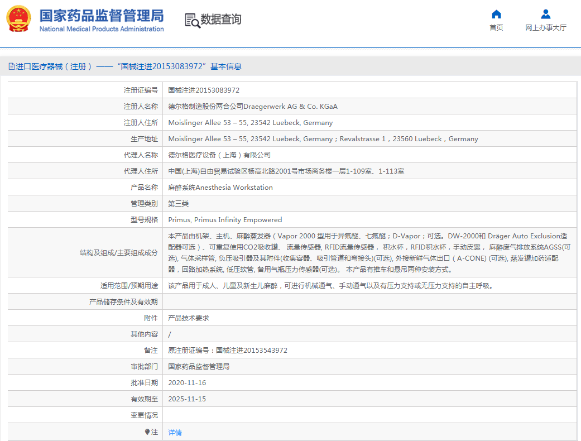581x441 pixels.
Task: Click the lightbulb icon beside 注
Action: point(147,432)
